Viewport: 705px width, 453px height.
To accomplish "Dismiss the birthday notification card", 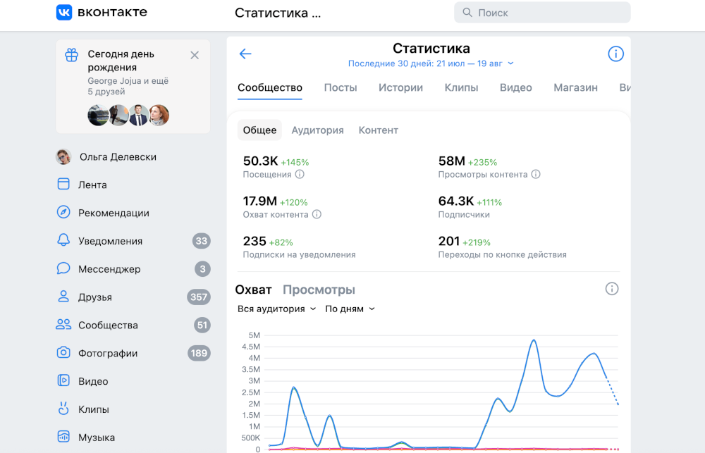I will (x=195, y=55).
